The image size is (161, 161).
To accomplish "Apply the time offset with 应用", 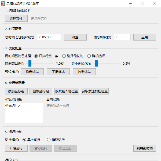I will point(145,37).
